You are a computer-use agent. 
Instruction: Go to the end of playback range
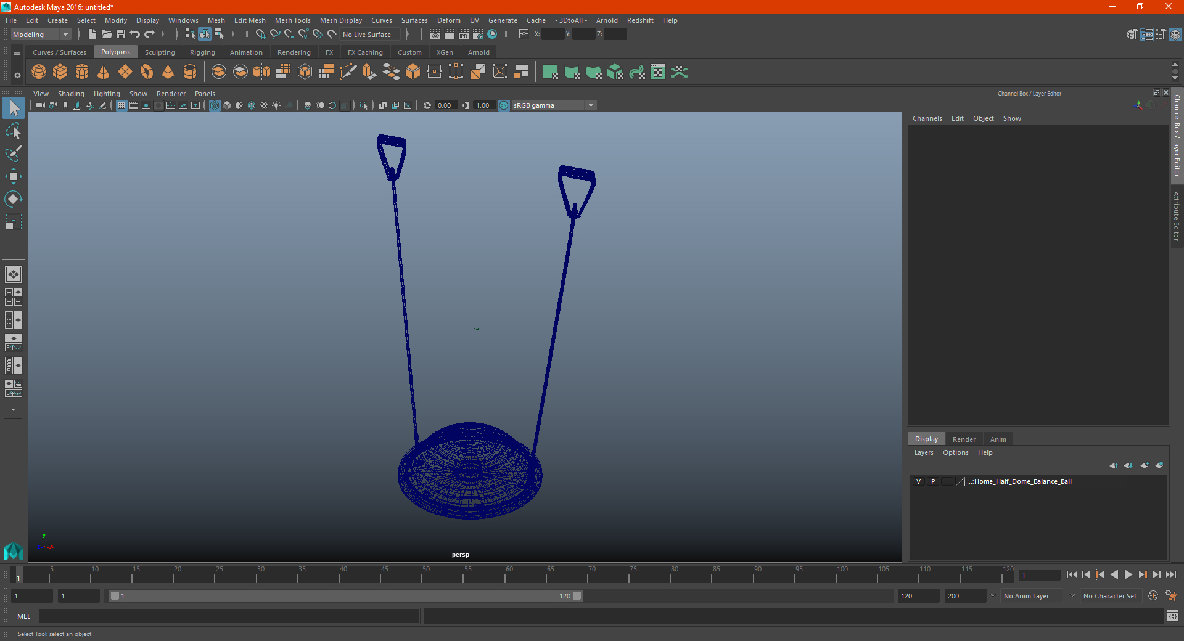(1170, 574)
